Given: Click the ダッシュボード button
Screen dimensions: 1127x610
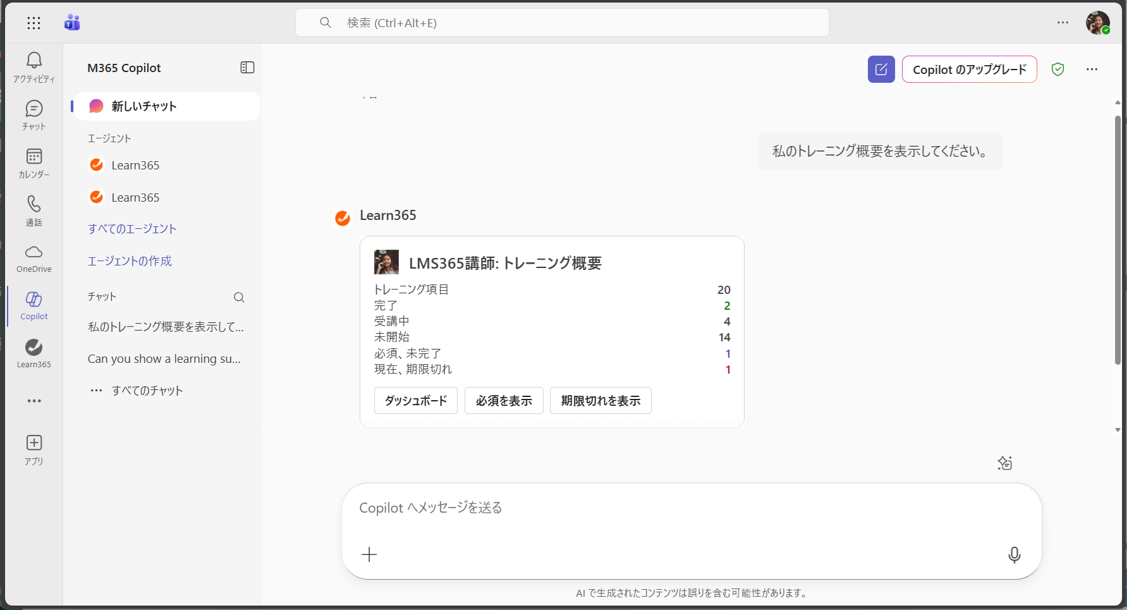Looking at the screenshot, I should click(416, 401).
